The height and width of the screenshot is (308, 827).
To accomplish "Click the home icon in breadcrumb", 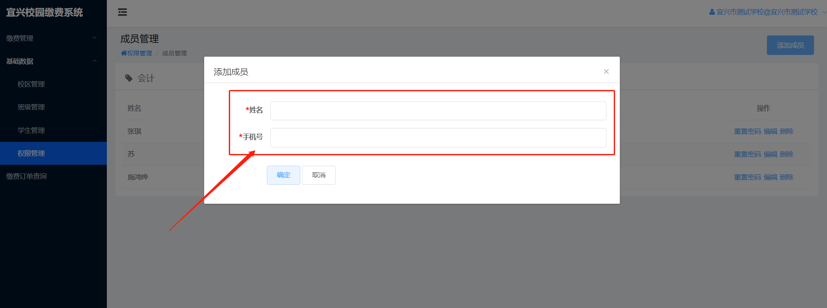I will [x=124, y=53].
